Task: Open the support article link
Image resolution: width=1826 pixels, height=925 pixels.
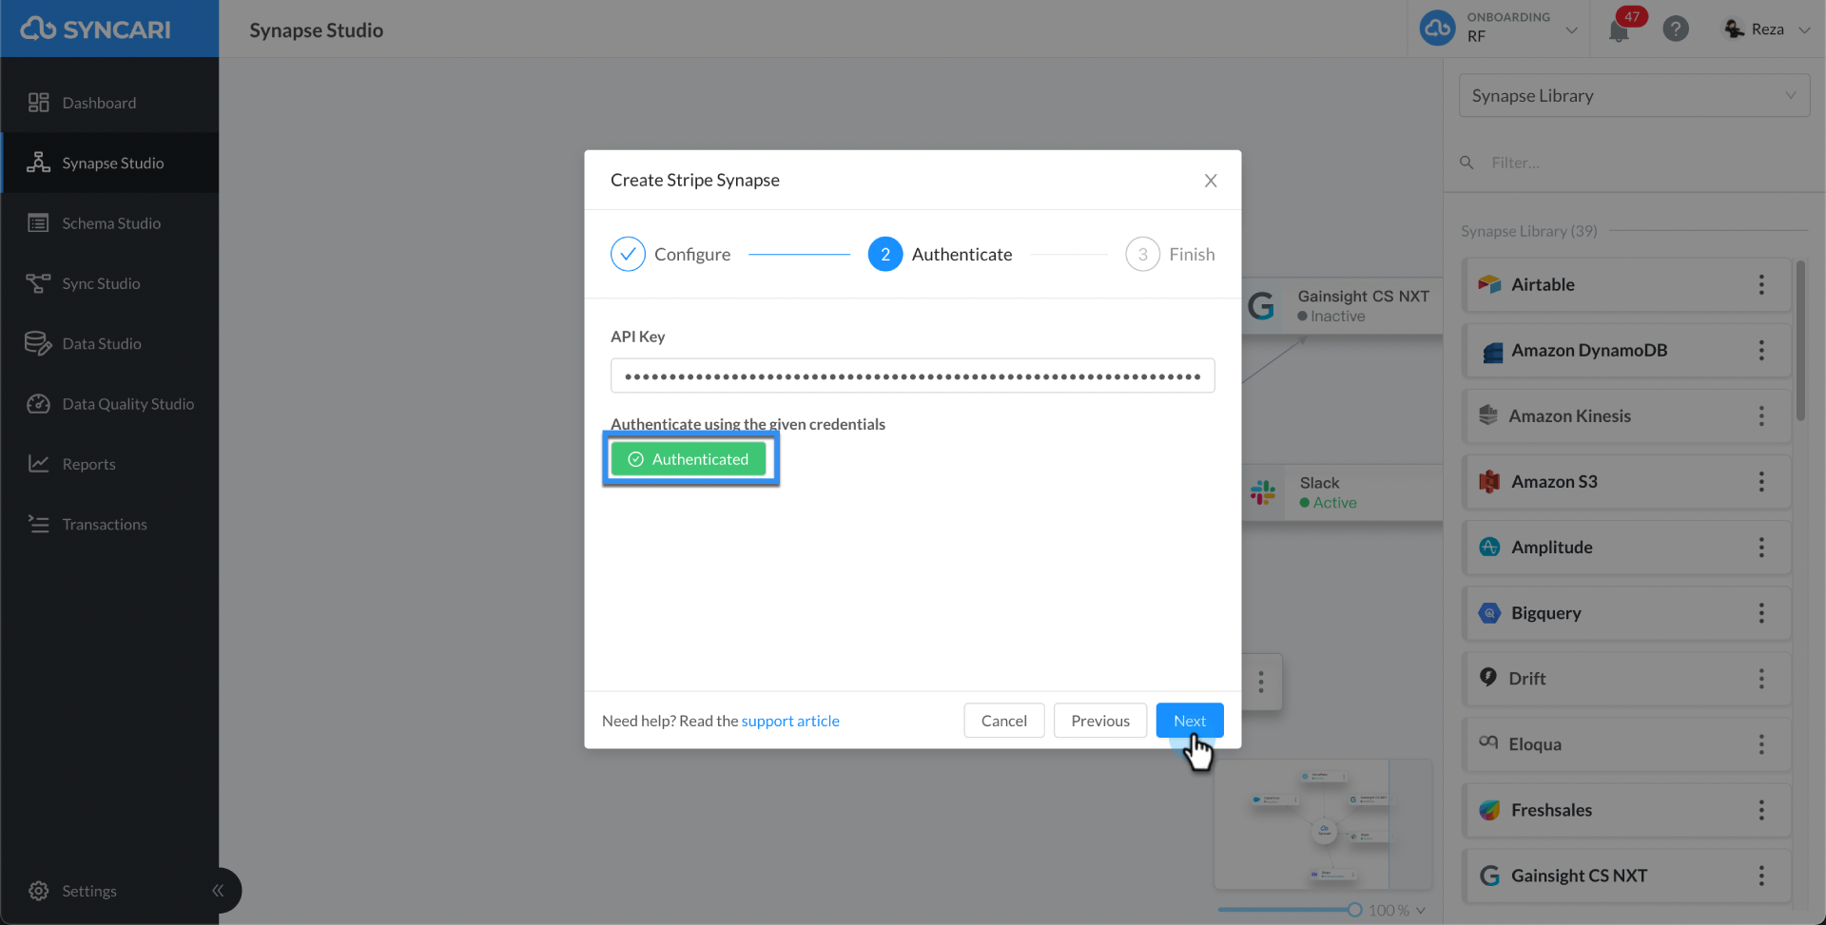Action: click(x=790, y=721)
